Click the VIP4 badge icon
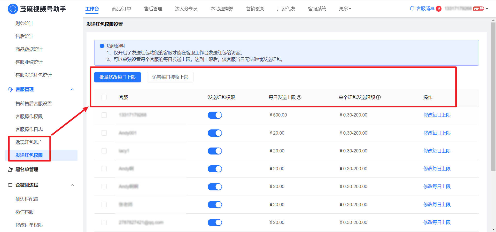Viewport: 496px width, 232px height. [478, 9]
